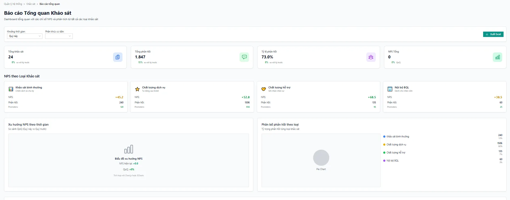Go to Quản lý hệ thống breadcrumb
The width and height of the screenshot is (510, 200).
13,4
